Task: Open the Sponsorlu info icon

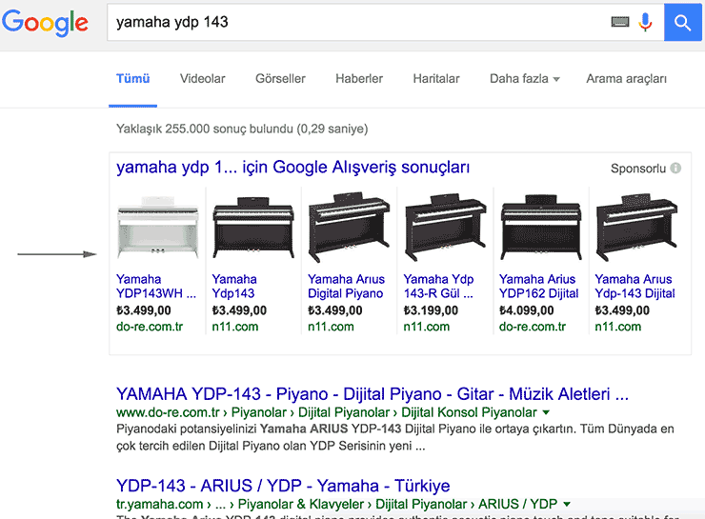Action: 675,168
